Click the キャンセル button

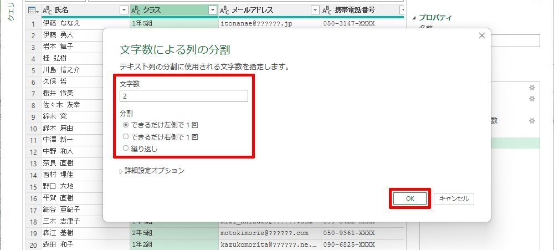(x=454, y=198)
